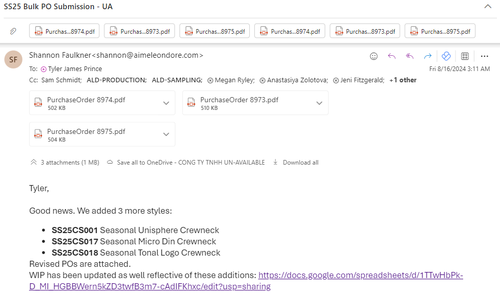
Task: Open the apps grid icon in message toolbar
Action: coord(465,56)
